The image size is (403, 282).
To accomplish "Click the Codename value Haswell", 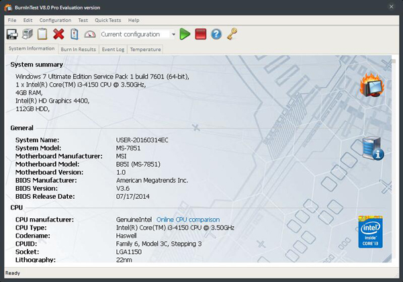I will (x=126, y=236).
